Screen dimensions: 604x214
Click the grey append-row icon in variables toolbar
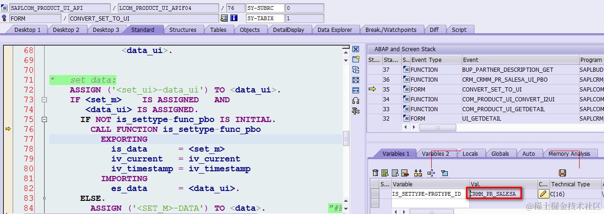[x=395, y=173]
